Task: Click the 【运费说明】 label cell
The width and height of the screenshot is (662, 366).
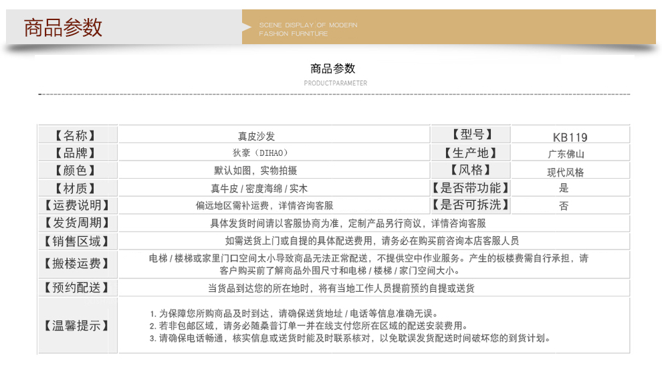Action: click(78, 205)
